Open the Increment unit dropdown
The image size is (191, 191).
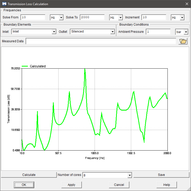point(182,18)
